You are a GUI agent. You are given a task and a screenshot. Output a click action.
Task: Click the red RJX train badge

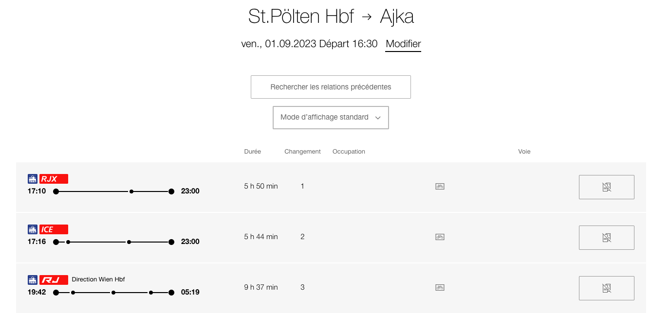coord(54,179)
